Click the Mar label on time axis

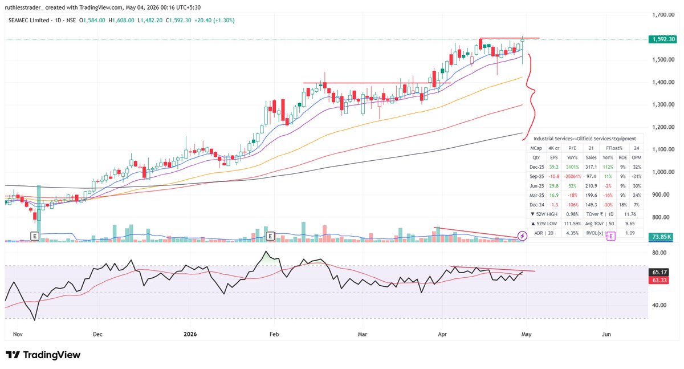pyautogui.click(x=361, y=333)
